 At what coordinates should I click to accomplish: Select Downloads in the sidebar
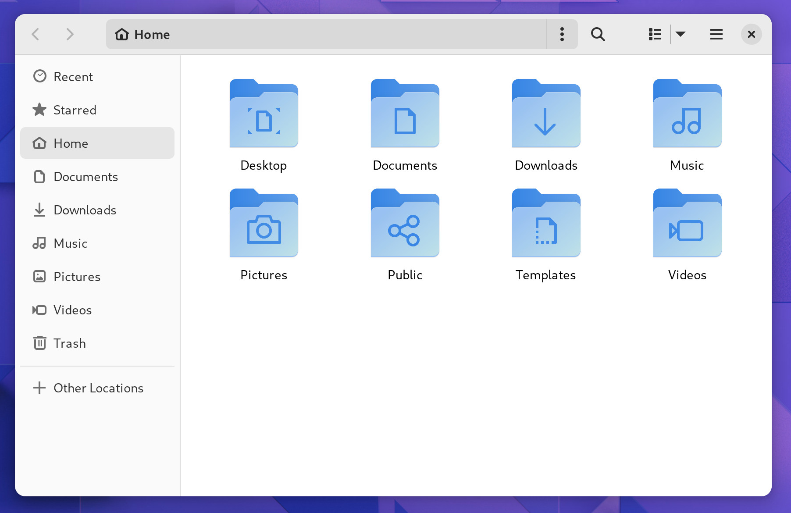coord(85,210)
